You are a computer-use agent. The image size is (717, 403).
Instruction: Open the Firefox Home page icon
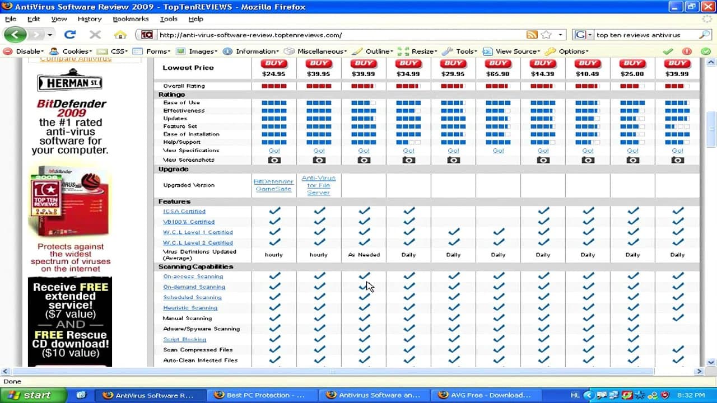pyautogui.click(x=120, y=35)
